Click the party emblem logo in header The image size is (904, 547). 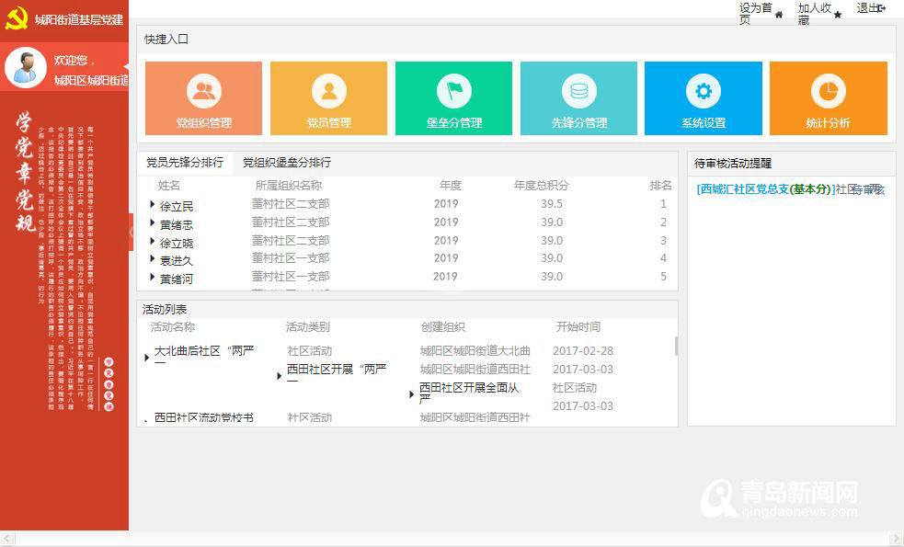(17, 19)
